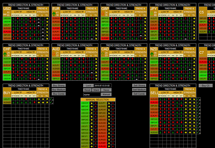Click USDJPY row TS diagonal arrow in USD panel
215x148 pixels.
(47, 25)
